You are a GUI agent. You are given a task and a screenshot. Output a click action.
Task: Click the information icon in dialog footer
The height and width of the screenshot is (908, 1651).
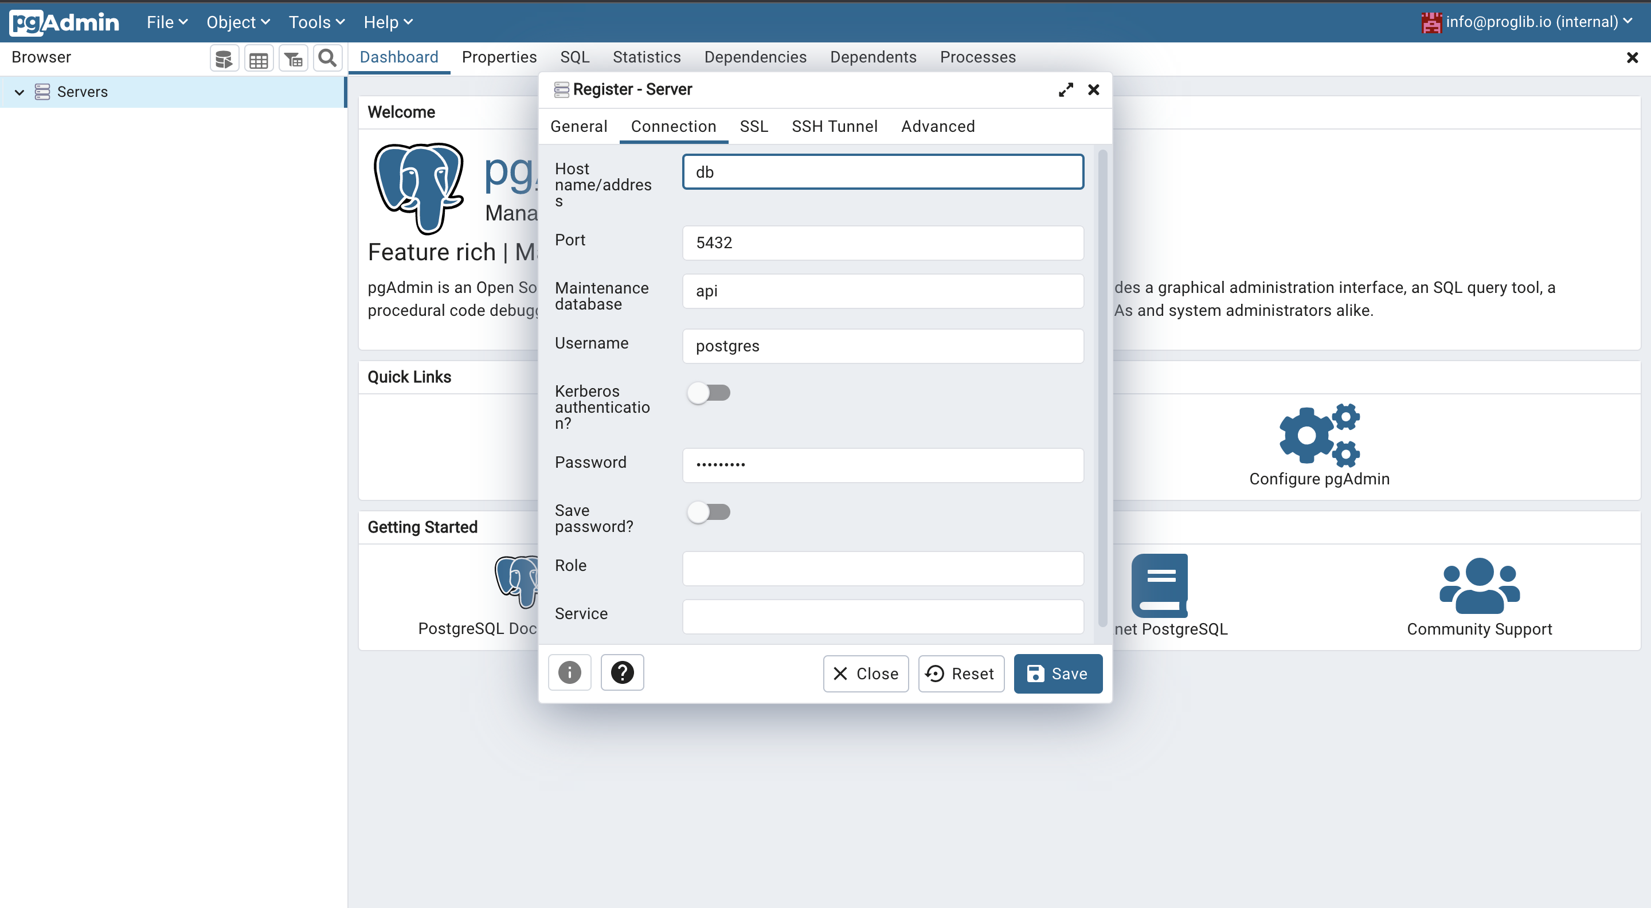(569, 672)
